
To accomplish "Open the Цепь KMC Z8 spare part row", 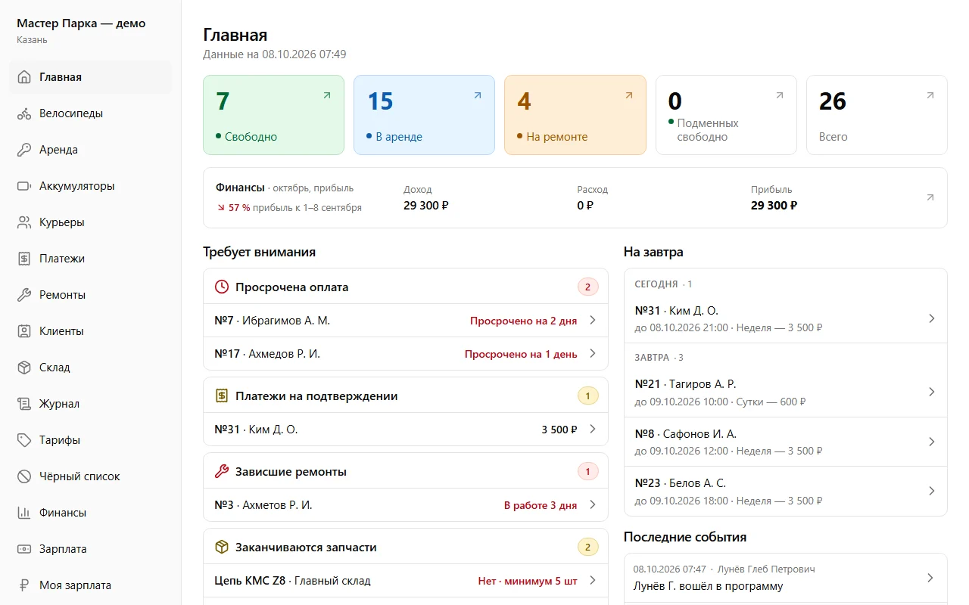I will click(x=406, y=581).
